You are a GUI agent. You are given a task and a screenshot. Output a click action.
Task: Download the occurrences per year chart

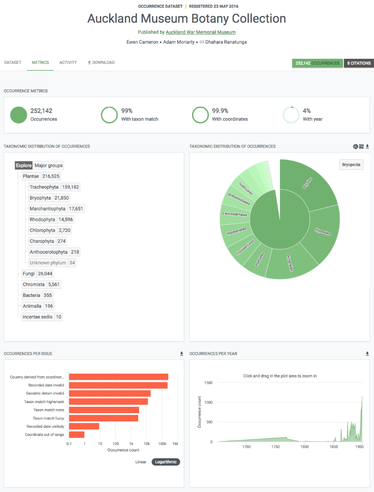point(367,354)
